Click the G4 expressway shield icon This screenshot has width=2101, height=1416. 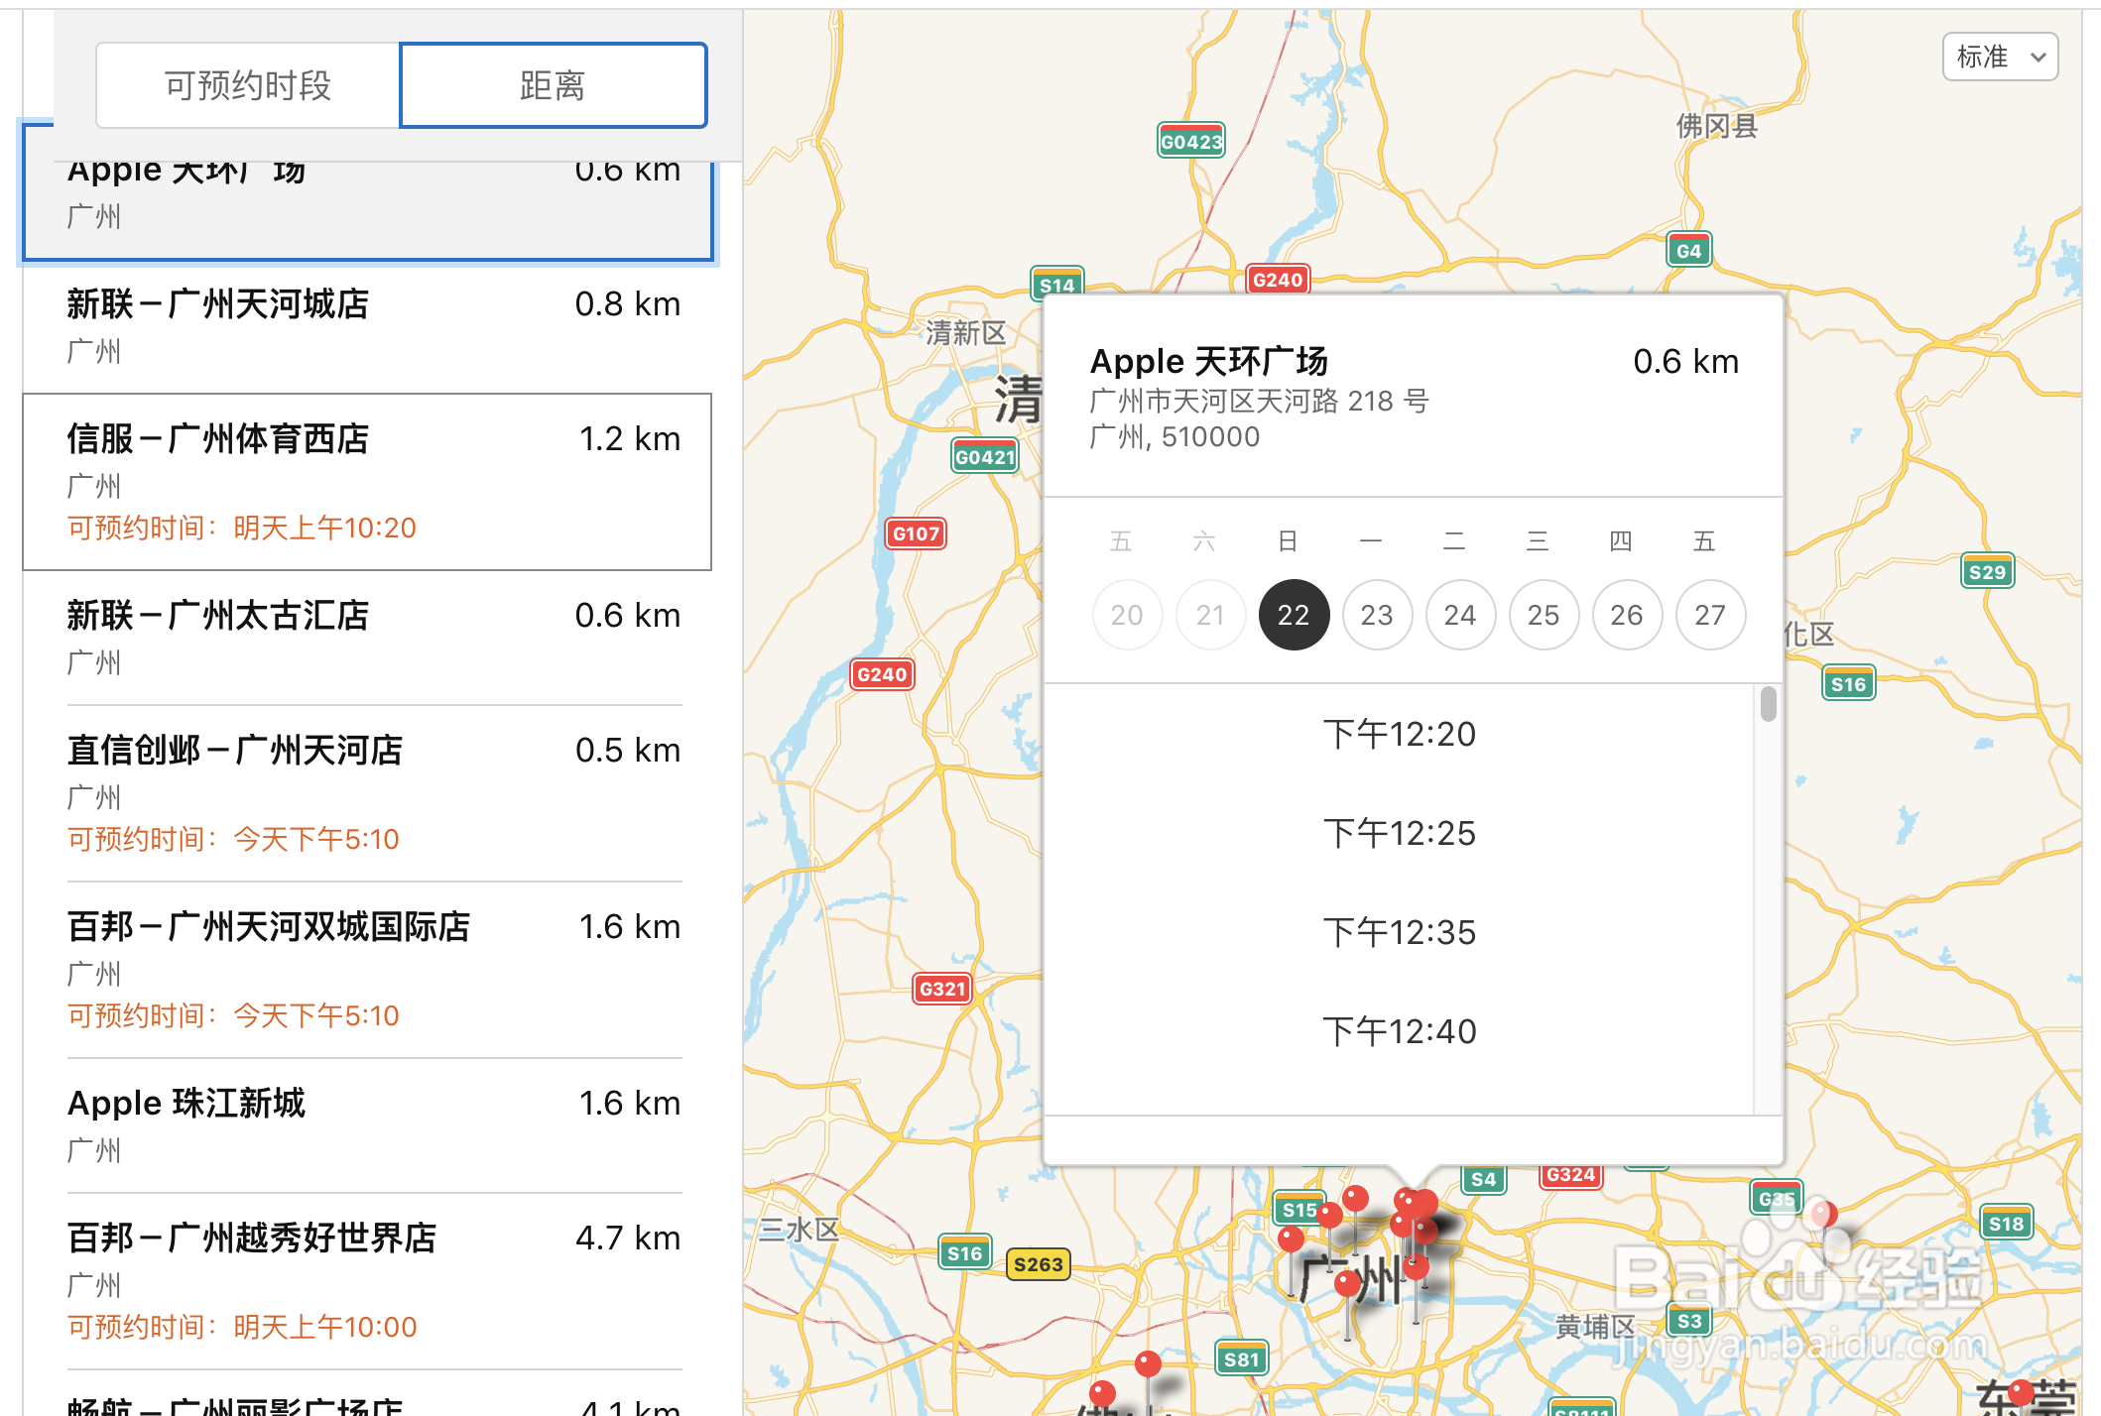[x=1688, y=250]
